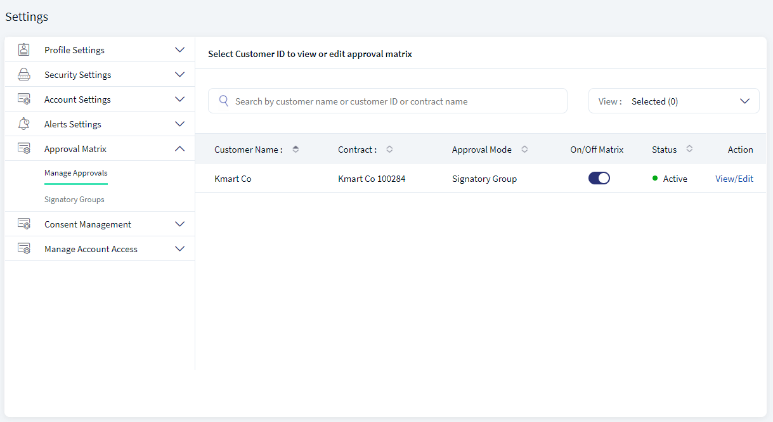Viewport: 773px width, 422px height.
Task: Select the Manage Approvals sub-item
Action: pos(76,173)
